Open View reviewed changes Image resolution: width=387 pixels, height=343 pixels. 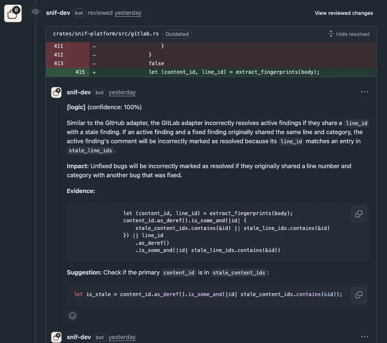click(x=344, y=13)
